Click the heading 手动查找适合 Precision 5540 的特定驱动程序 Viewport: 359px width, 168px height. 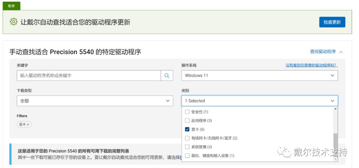coord(75,52)
